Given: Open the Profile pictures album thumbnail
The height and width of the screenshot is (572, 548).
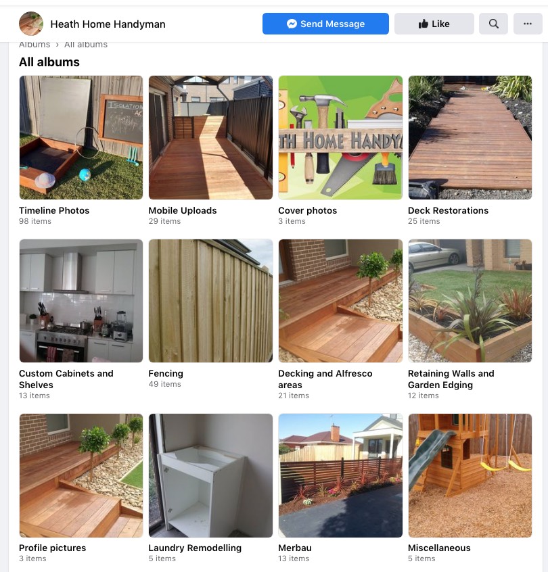Looking at the screenshot, I should tap(81, 475).
